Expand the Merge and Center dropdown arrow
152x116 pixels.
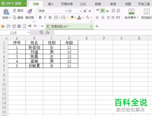(x=138, y=18)
